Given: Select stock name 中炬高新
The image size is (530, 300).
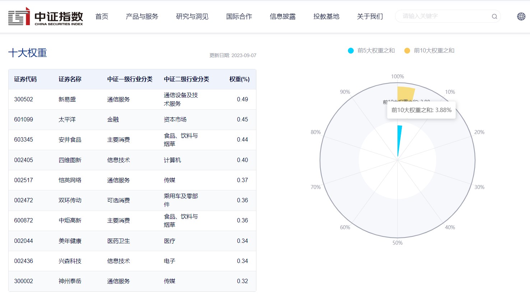Looking at the screenshot, I should [x=70, y=220].
